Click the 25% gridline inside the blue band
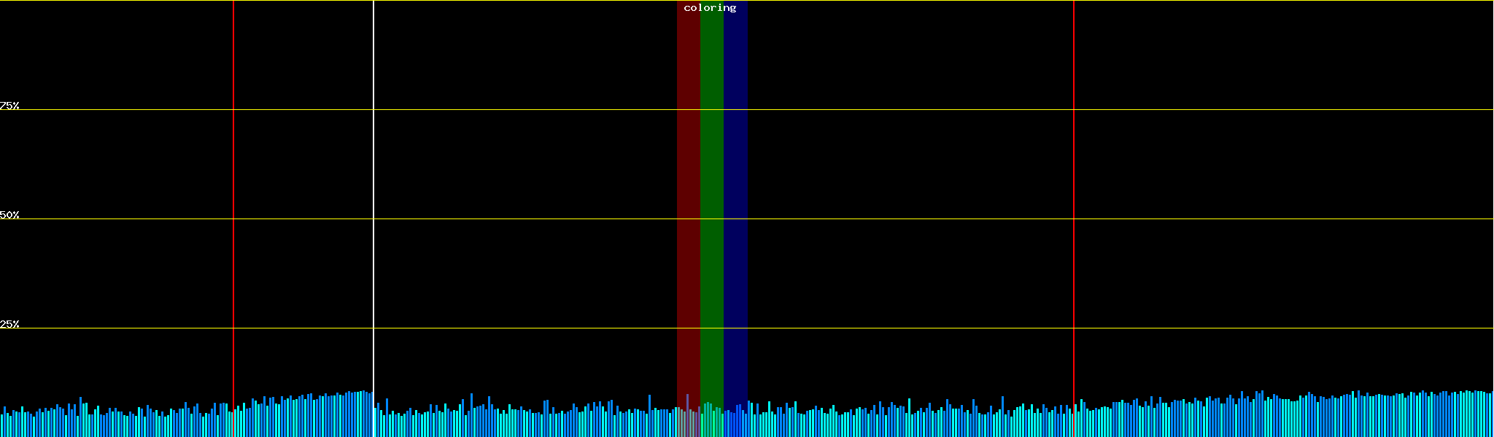1494x437 pixels. pos(735,328)
